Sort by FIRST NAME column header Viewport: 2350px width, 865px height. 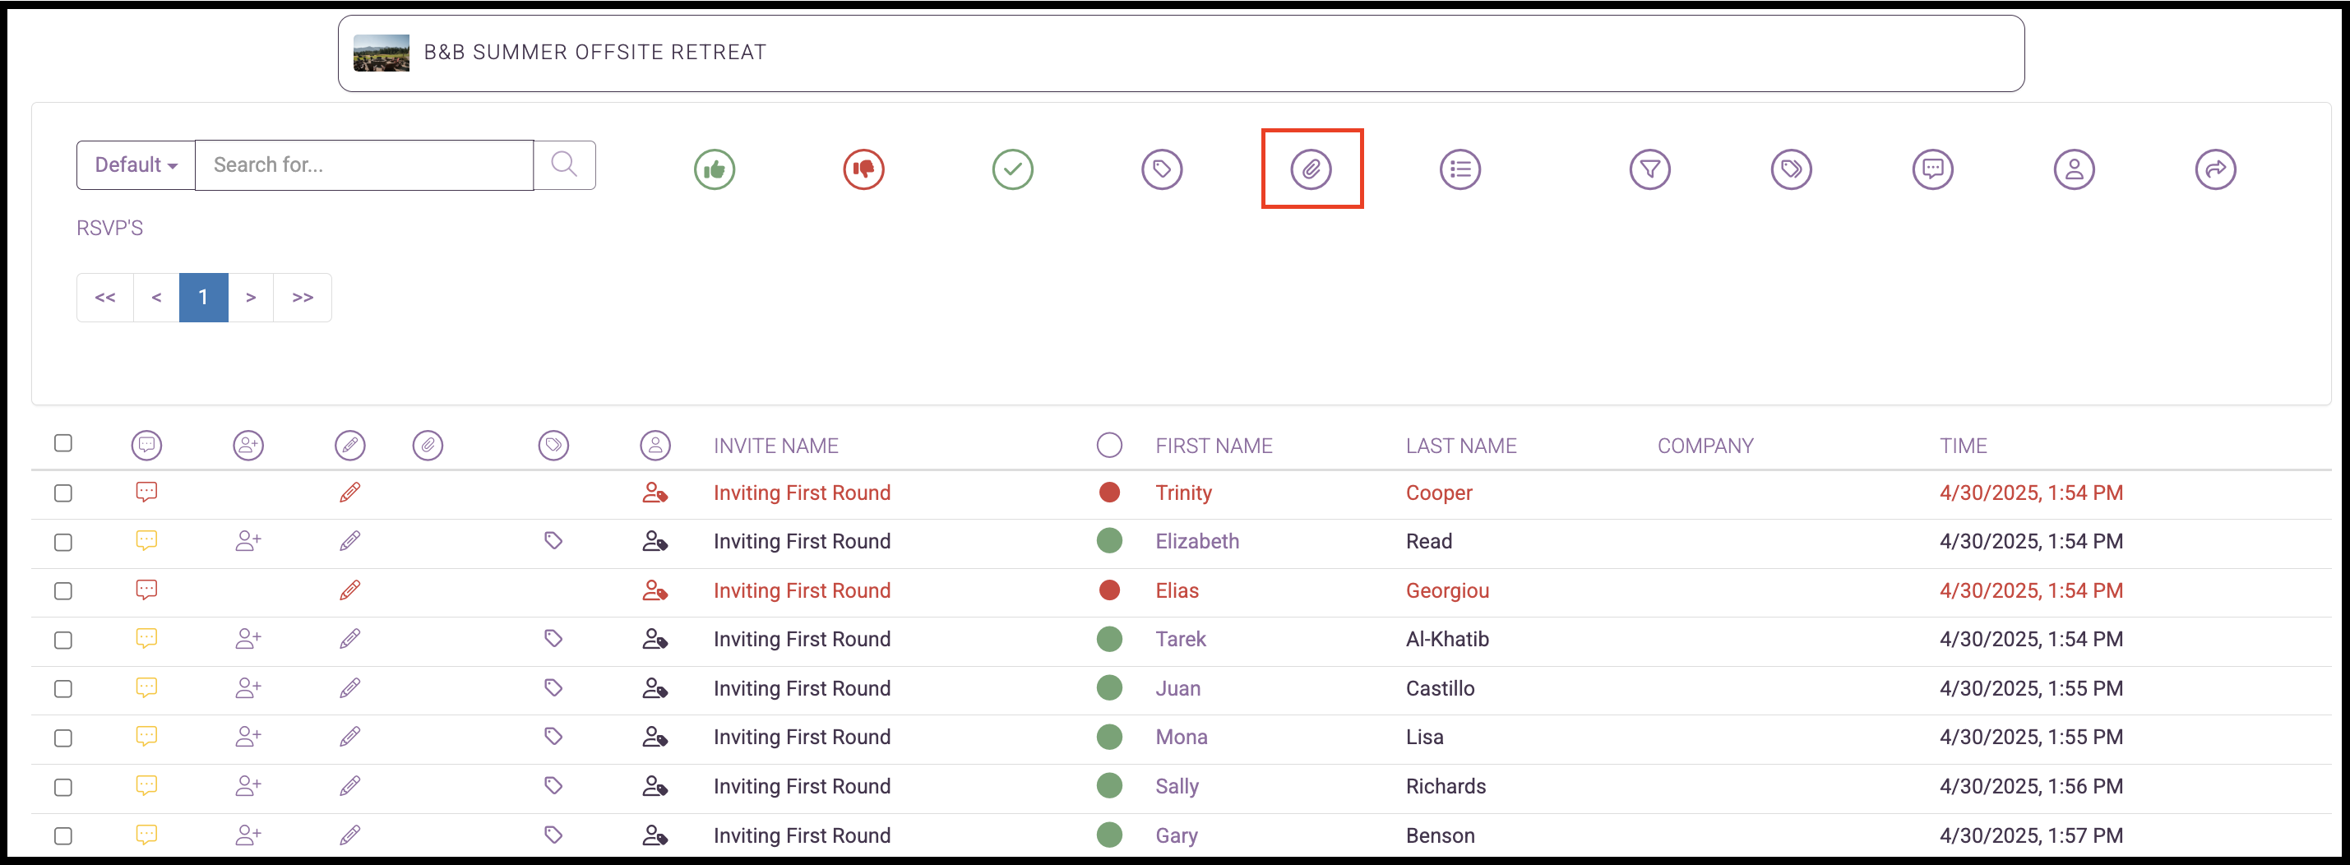1214,446
